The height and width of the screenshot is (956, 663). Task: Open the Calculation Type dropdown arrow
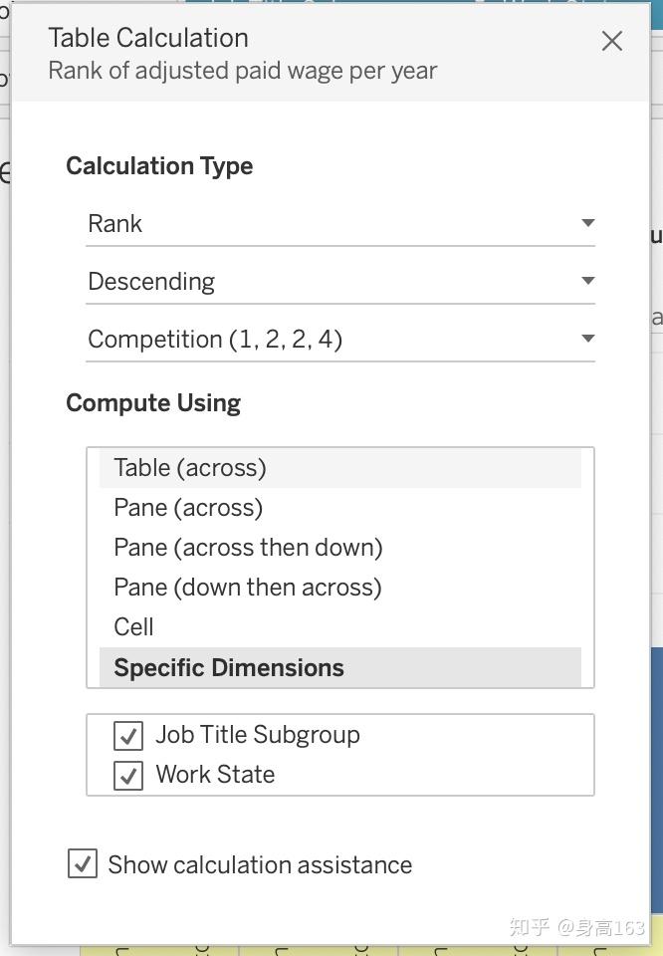pyautogui.click(x=587, y=223)
